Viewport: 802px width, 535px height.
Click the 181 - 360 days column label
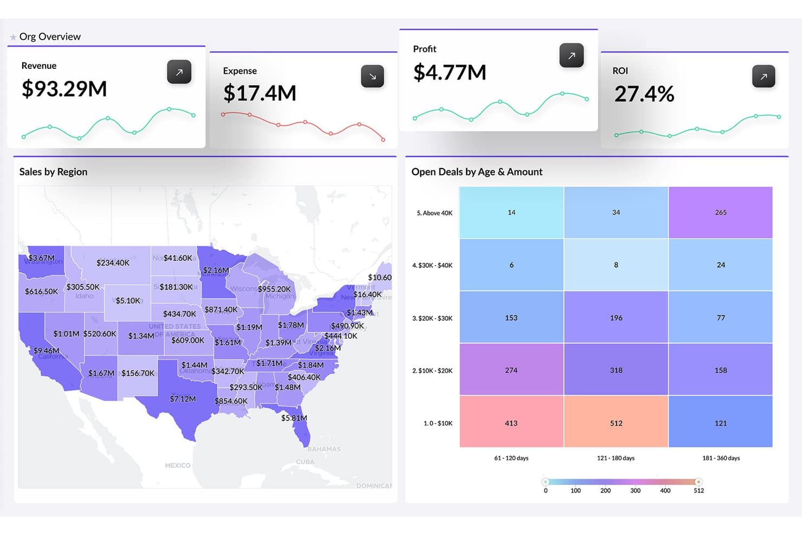[721, 458]
